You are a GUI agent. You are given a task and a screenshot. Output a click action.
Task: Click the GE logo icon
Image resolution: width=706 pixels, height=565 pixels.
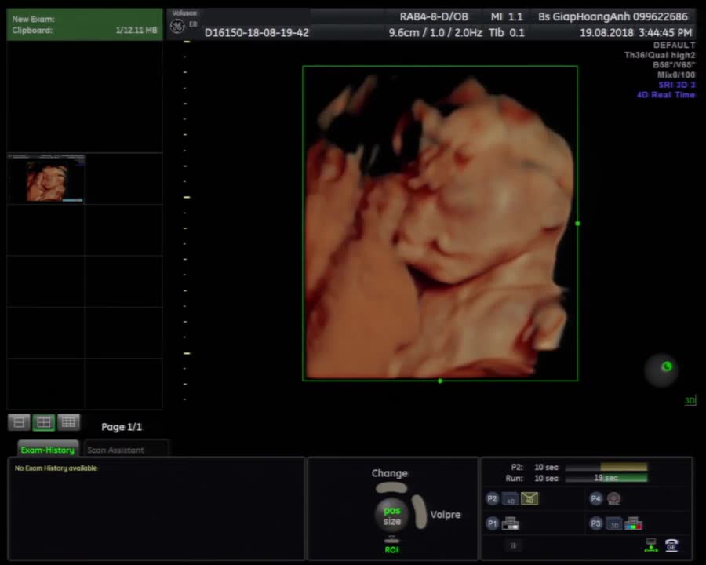point(177,27)
